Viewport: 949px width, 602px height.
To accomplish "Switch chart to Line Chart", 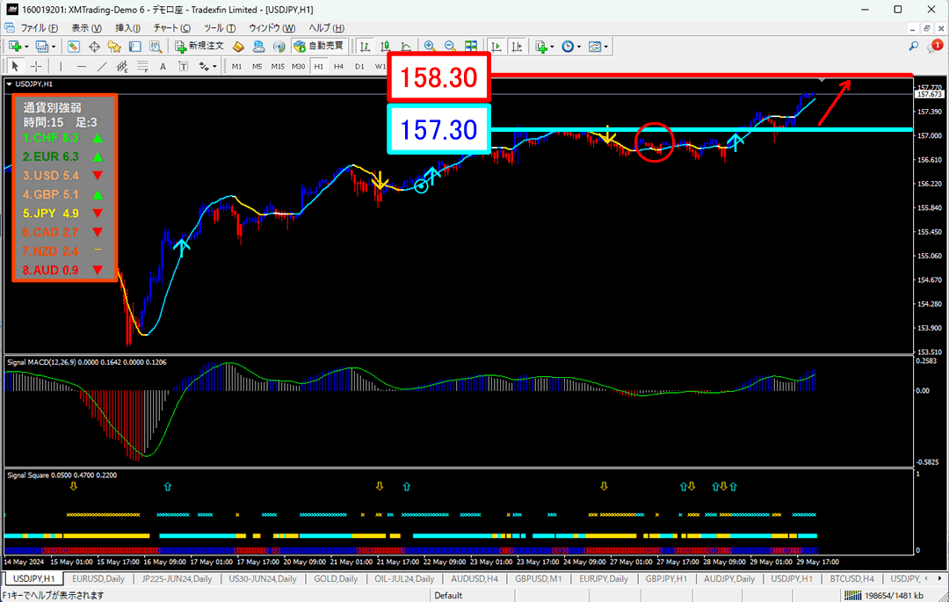I will 406,46.
